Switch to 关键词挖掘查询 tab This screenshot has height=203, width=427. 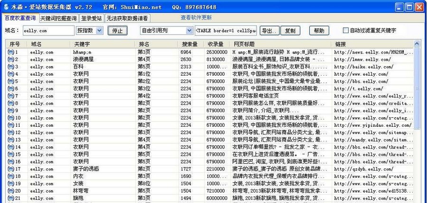point(59,18)
